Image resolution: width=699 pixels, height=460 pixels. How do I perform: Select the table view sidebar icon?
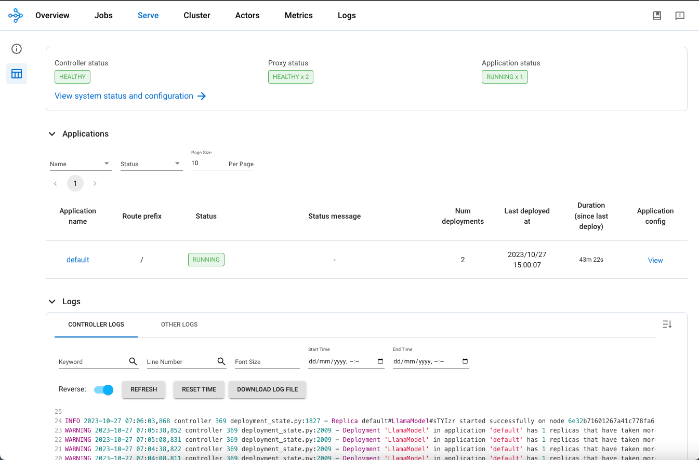point(17,74)
